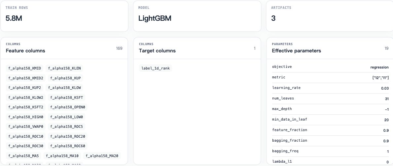Open the LightGBM model card

click(x=197, y=16)
